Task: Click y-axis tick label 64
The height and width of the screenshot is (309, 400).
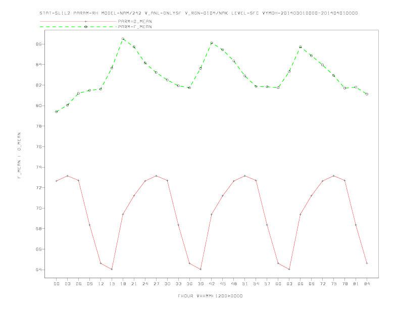Action: tap(38, 270)
